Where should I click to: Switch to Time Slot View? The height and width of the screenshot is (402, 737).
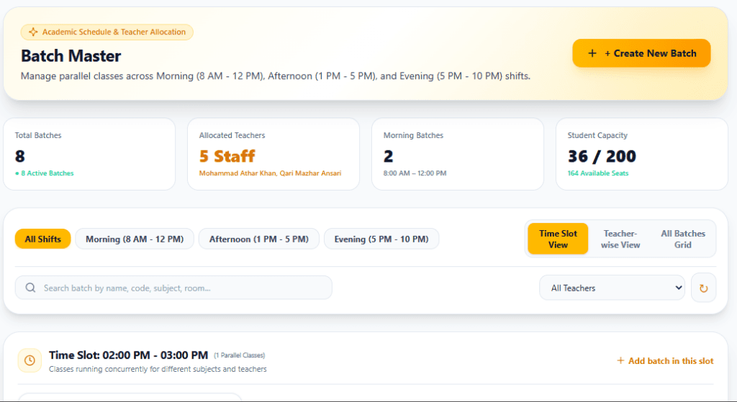point(558,239)
